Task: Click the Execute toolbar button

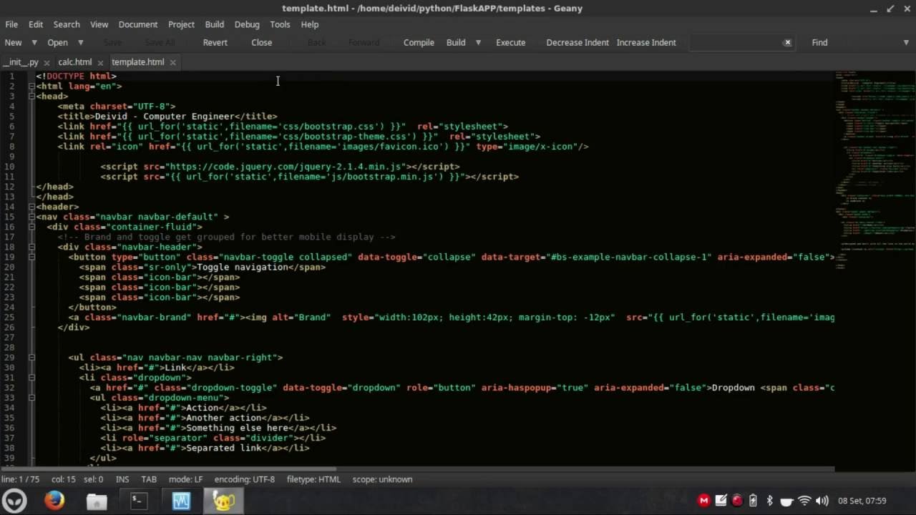Action: [511, 42]
